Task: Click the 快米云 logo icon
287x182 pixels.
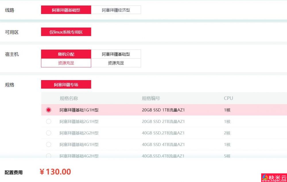Action: (265, 177)
